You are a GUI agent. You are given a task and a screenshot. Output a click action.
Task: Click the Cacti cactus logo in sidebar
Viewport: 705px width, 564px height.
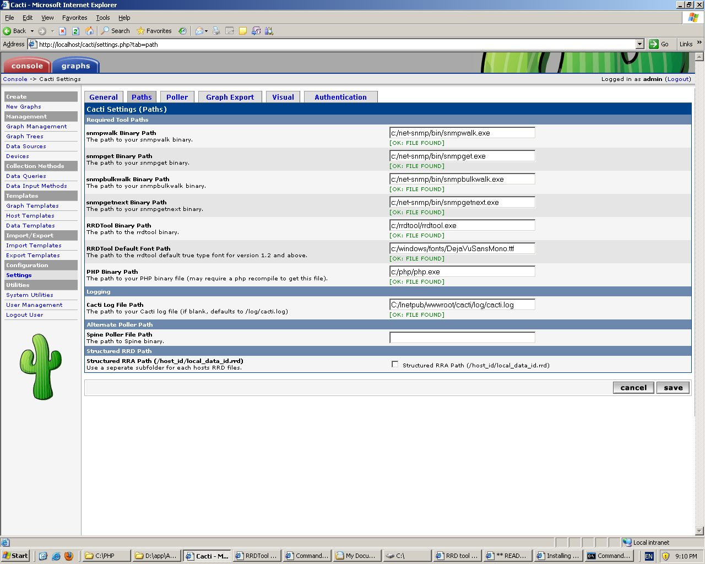[x=40, y=366]
